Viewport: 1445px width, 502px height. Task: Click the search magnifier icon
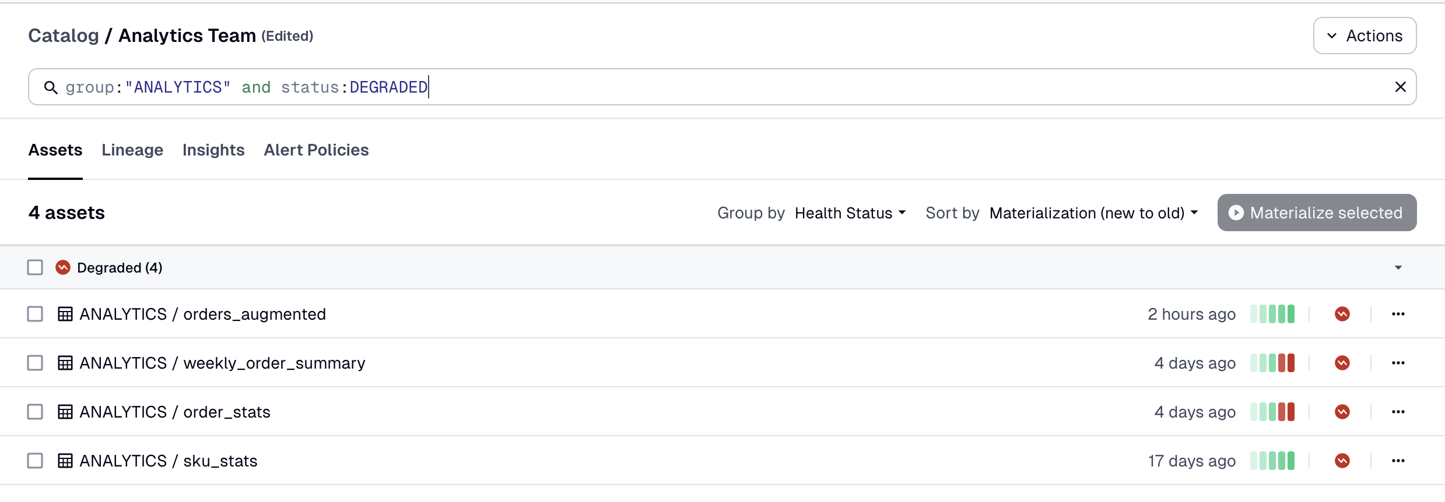point(51,87)
